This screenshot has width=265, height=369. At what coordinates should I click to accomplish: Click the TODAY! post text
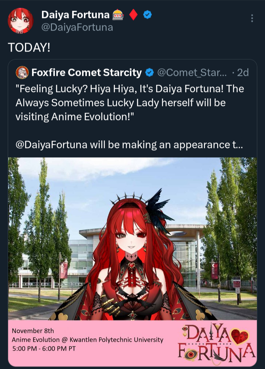tap(29, 47)
